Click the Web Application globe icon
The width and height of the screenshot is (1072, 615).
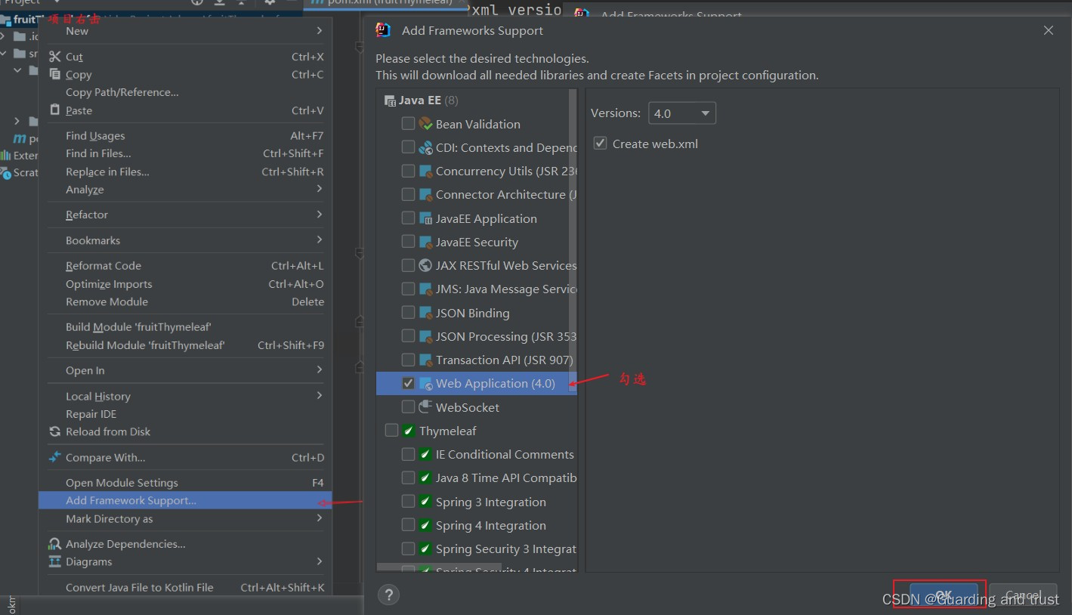(425, 384)
